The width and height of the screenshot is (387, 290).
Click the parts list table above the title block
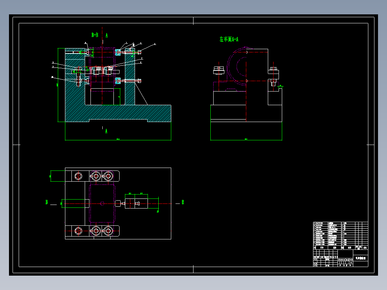tap(341, 236)
